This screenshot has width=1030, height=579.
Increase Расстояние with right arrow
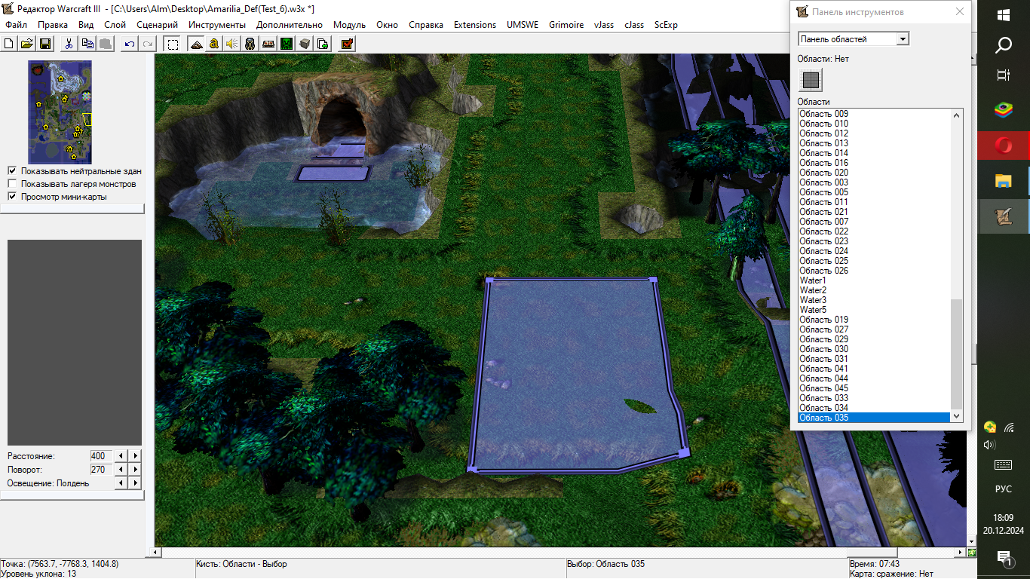[x=136, y=456]
